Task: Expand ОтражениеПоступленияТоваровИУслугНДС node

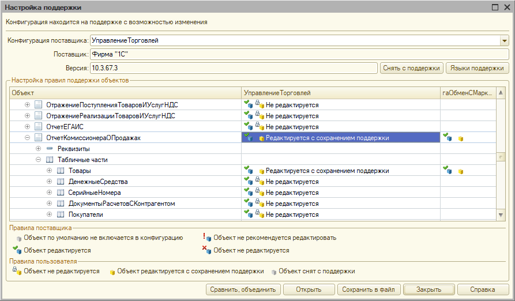Action: coord(27,105)
